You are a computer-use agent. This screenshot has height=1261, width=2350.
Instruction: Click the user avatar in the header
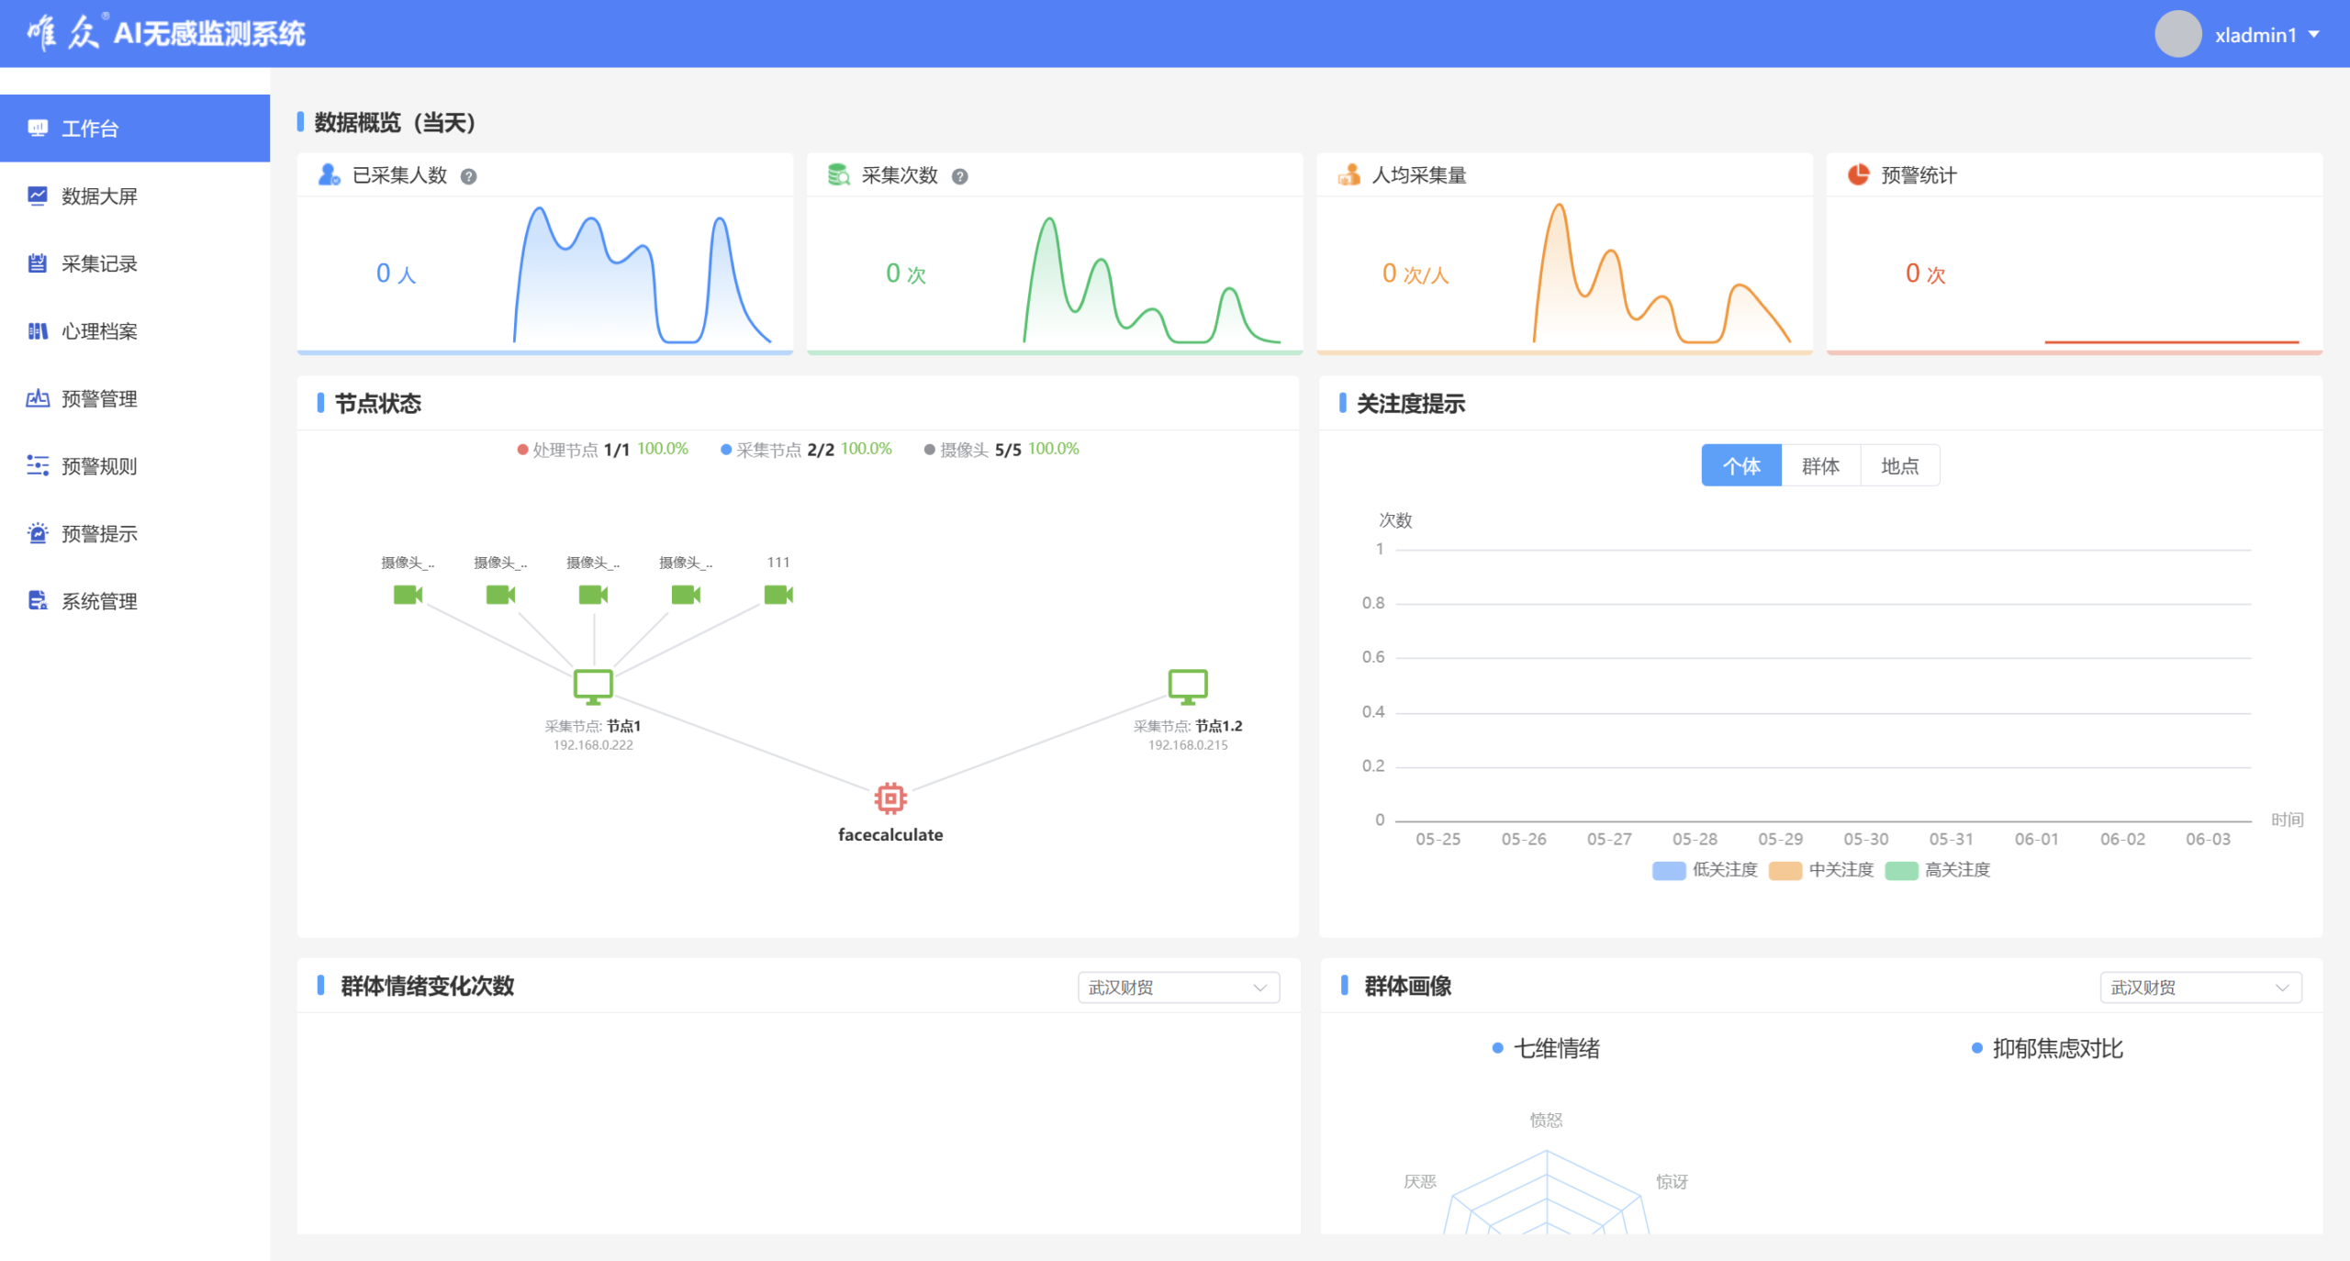[x=2177, y=35]
